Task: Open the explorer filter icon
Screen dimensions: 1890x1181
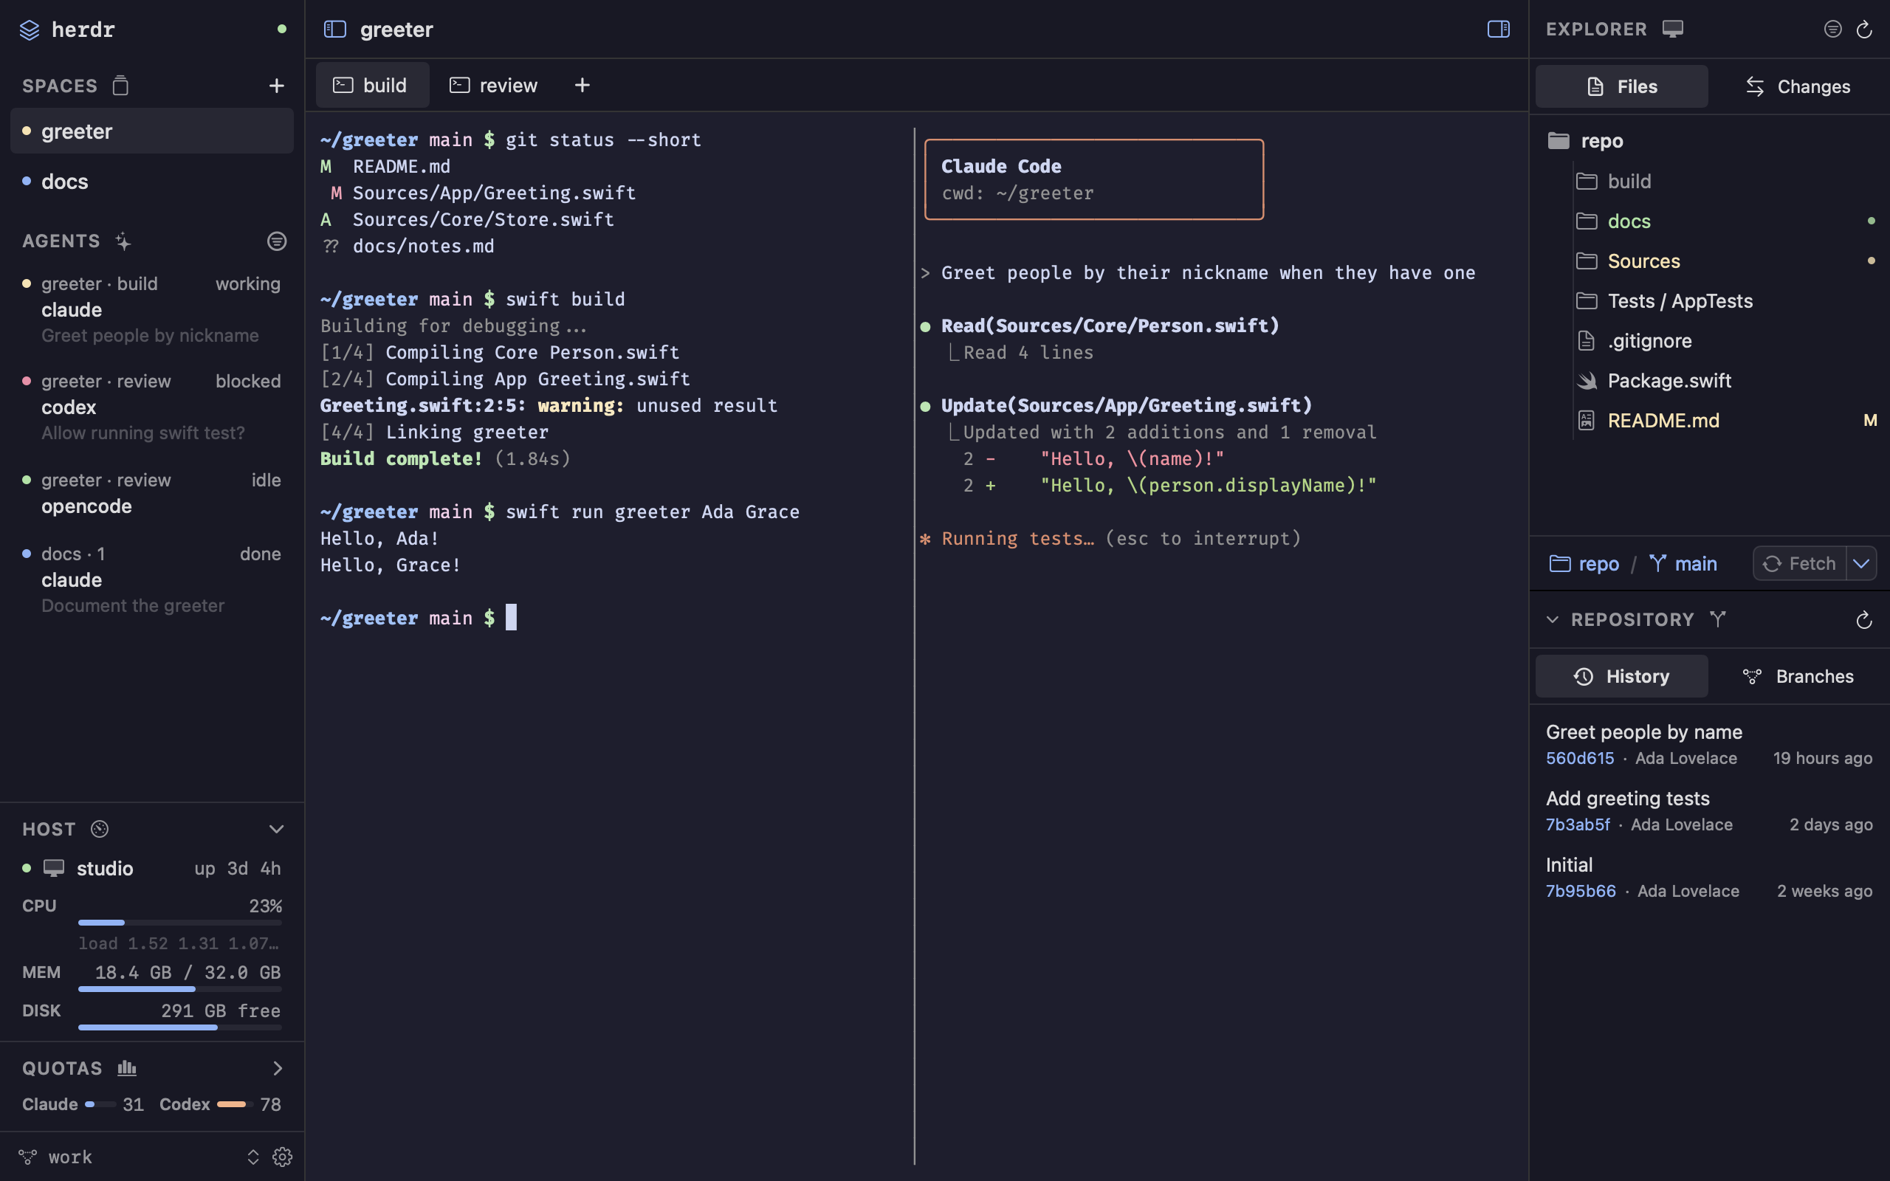Action: 1832,29
